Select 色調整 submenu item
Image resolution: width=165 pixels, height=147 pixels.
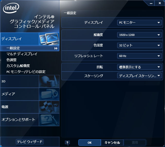pyautogui.click(x=12, y=60)
